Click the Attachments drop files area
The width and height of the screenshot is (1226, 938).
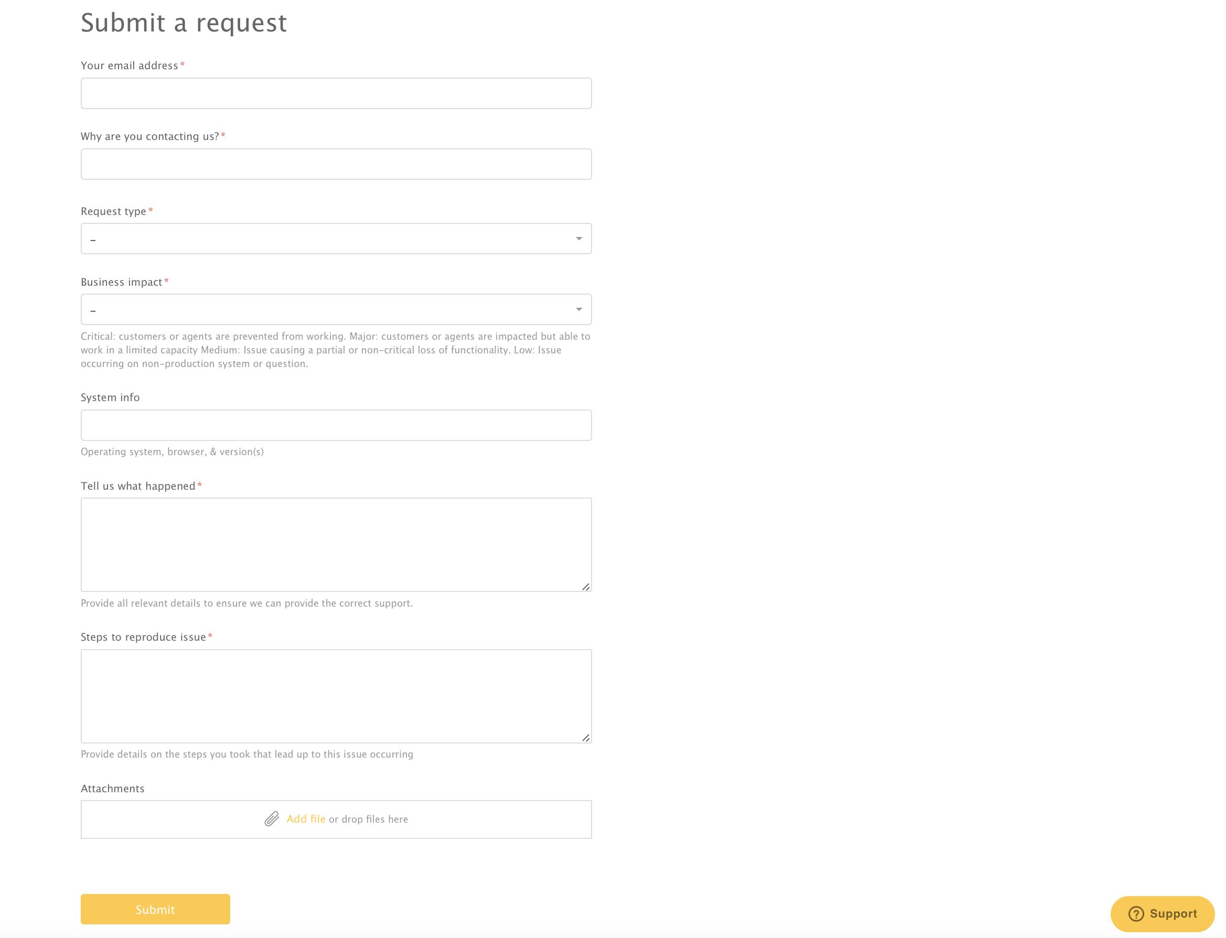336,818
